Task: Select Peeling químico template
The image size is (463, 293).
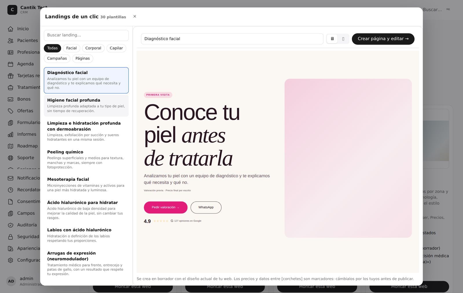Action: pos(86,159)
